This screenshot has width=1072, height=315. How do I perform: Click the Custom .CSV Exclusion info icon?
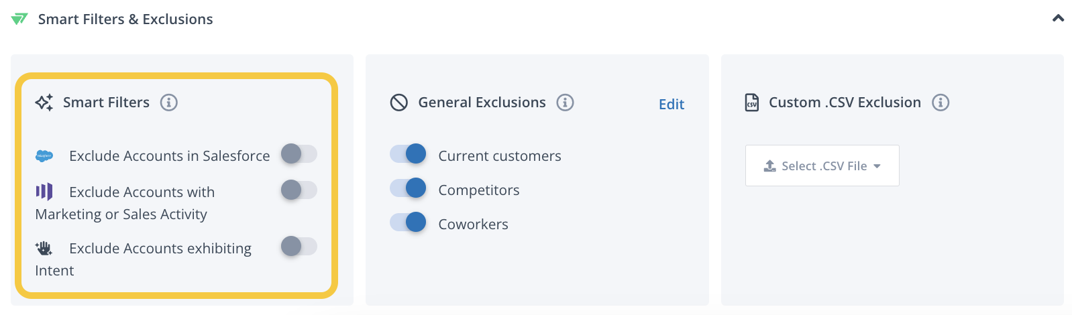tap(941, 103)
